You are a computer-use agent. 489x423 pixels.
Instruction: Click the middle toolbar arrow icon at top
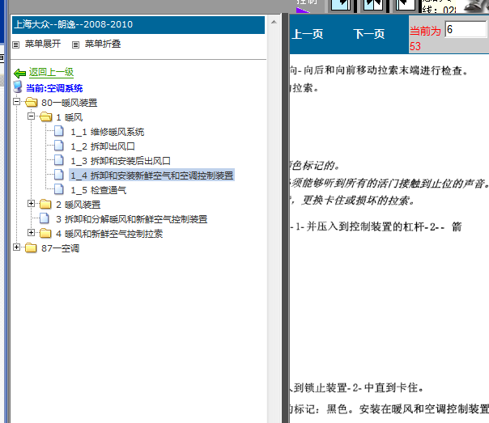pos(373,6)
